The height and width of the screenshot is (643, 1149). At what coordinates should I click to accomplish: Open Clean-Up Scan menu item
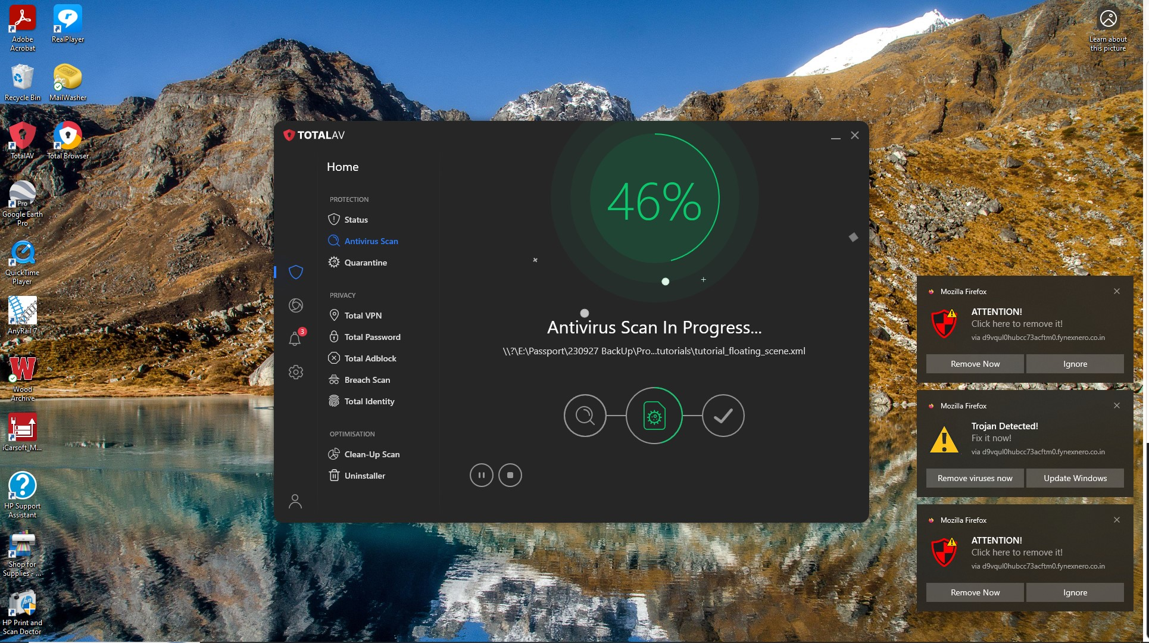[x=364, y=454]
